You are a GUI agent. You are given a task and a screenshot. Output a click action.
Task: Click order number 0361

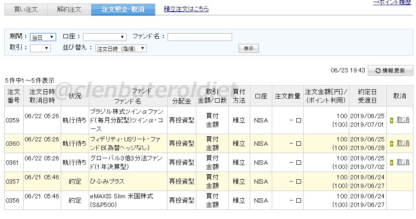pos(12,163)
